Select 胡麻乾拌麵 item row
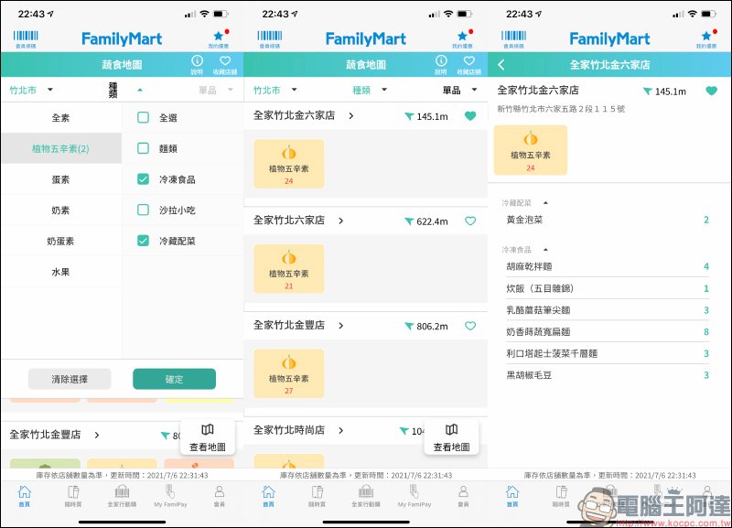Image resolution: width=732 pixels, height=528 pixels. click(608, 266)
